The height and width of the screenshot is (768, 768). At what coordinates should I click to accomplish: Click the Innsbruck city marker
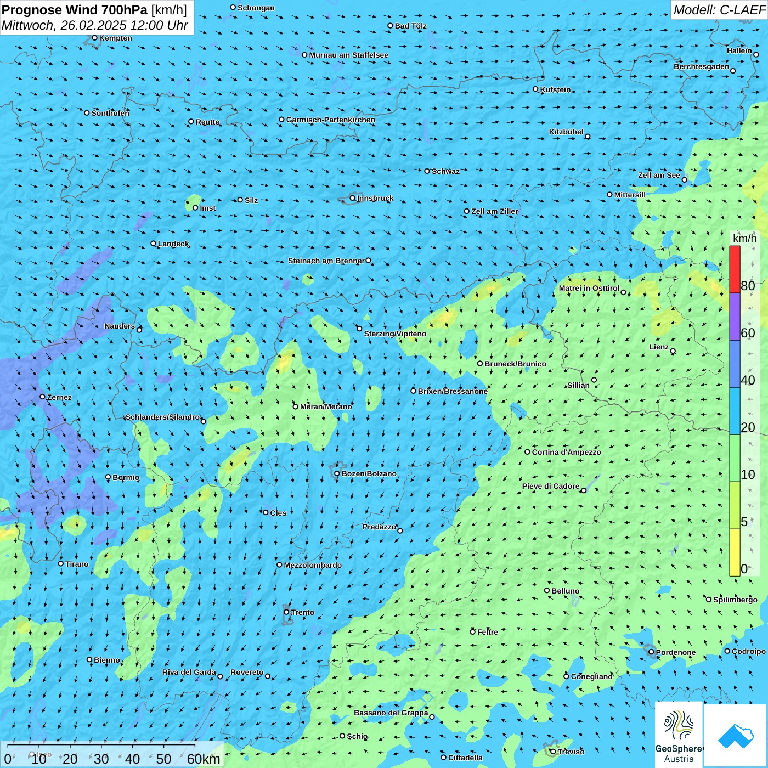pos(353,198)
